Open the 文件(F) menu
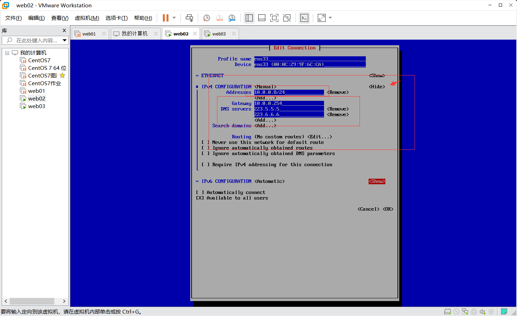 click(x=14, y=18)
